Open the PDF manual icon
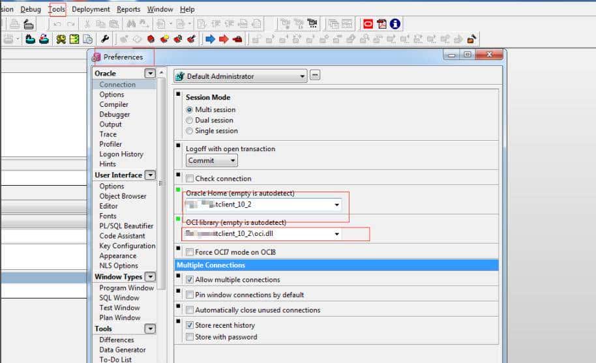The image size is (596, 363). coord(381,24)
